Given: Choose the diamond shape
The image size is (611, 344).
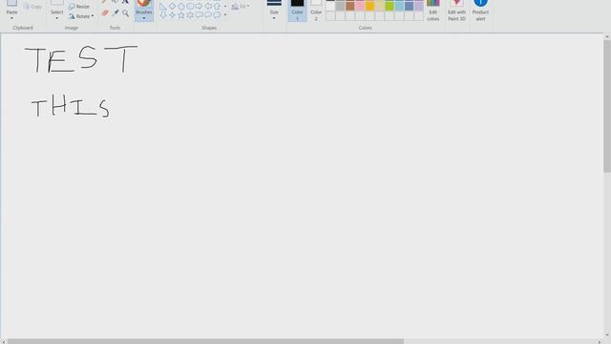Looking at the screenshot, I should pos(172,7).
